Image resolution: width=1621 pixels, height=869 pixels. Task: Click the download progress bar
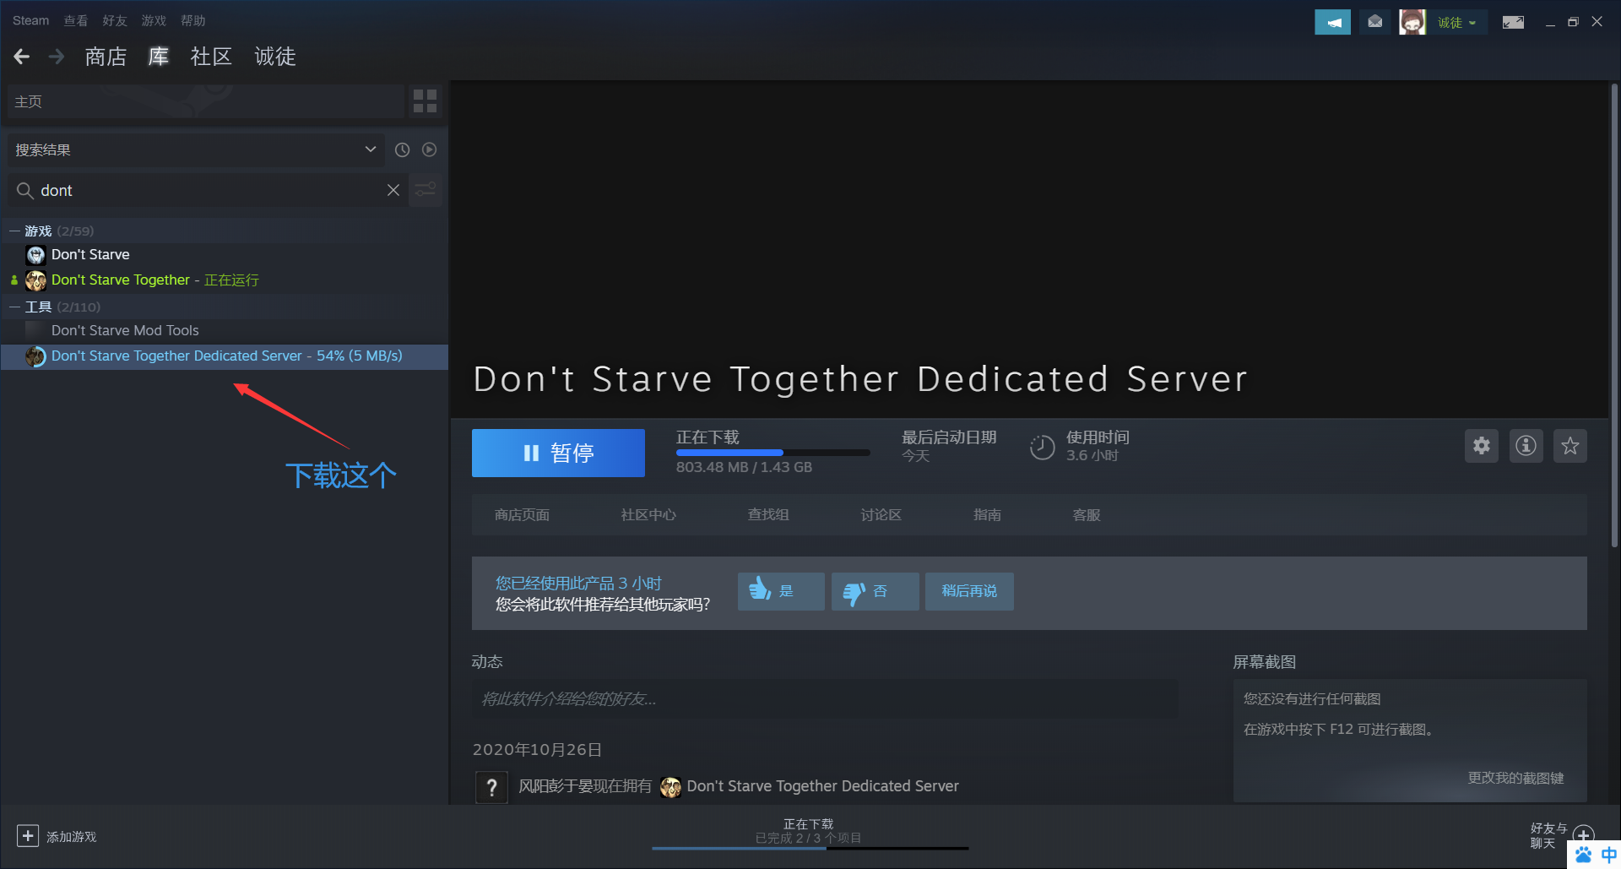773,453
